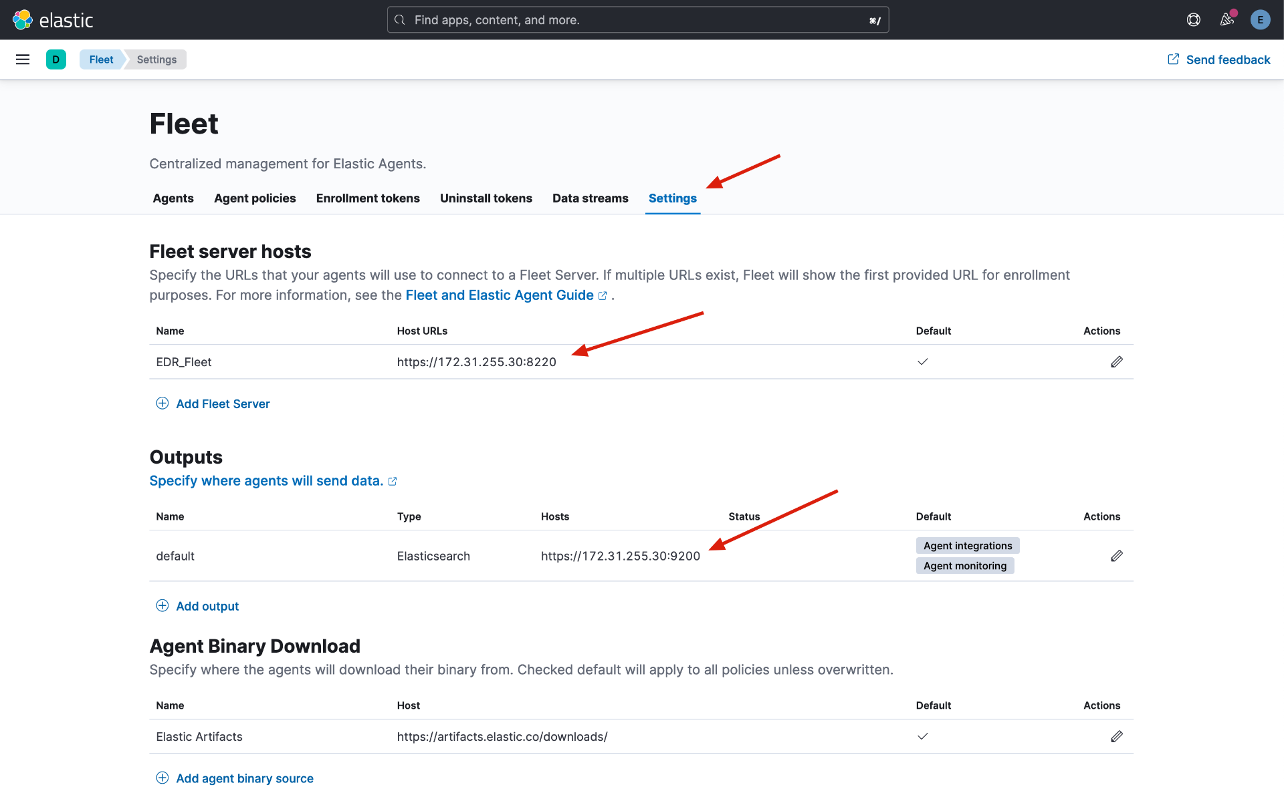Click the EDR_Fleet name cell
Viewport: 1284px width, 799px height.
184,362
